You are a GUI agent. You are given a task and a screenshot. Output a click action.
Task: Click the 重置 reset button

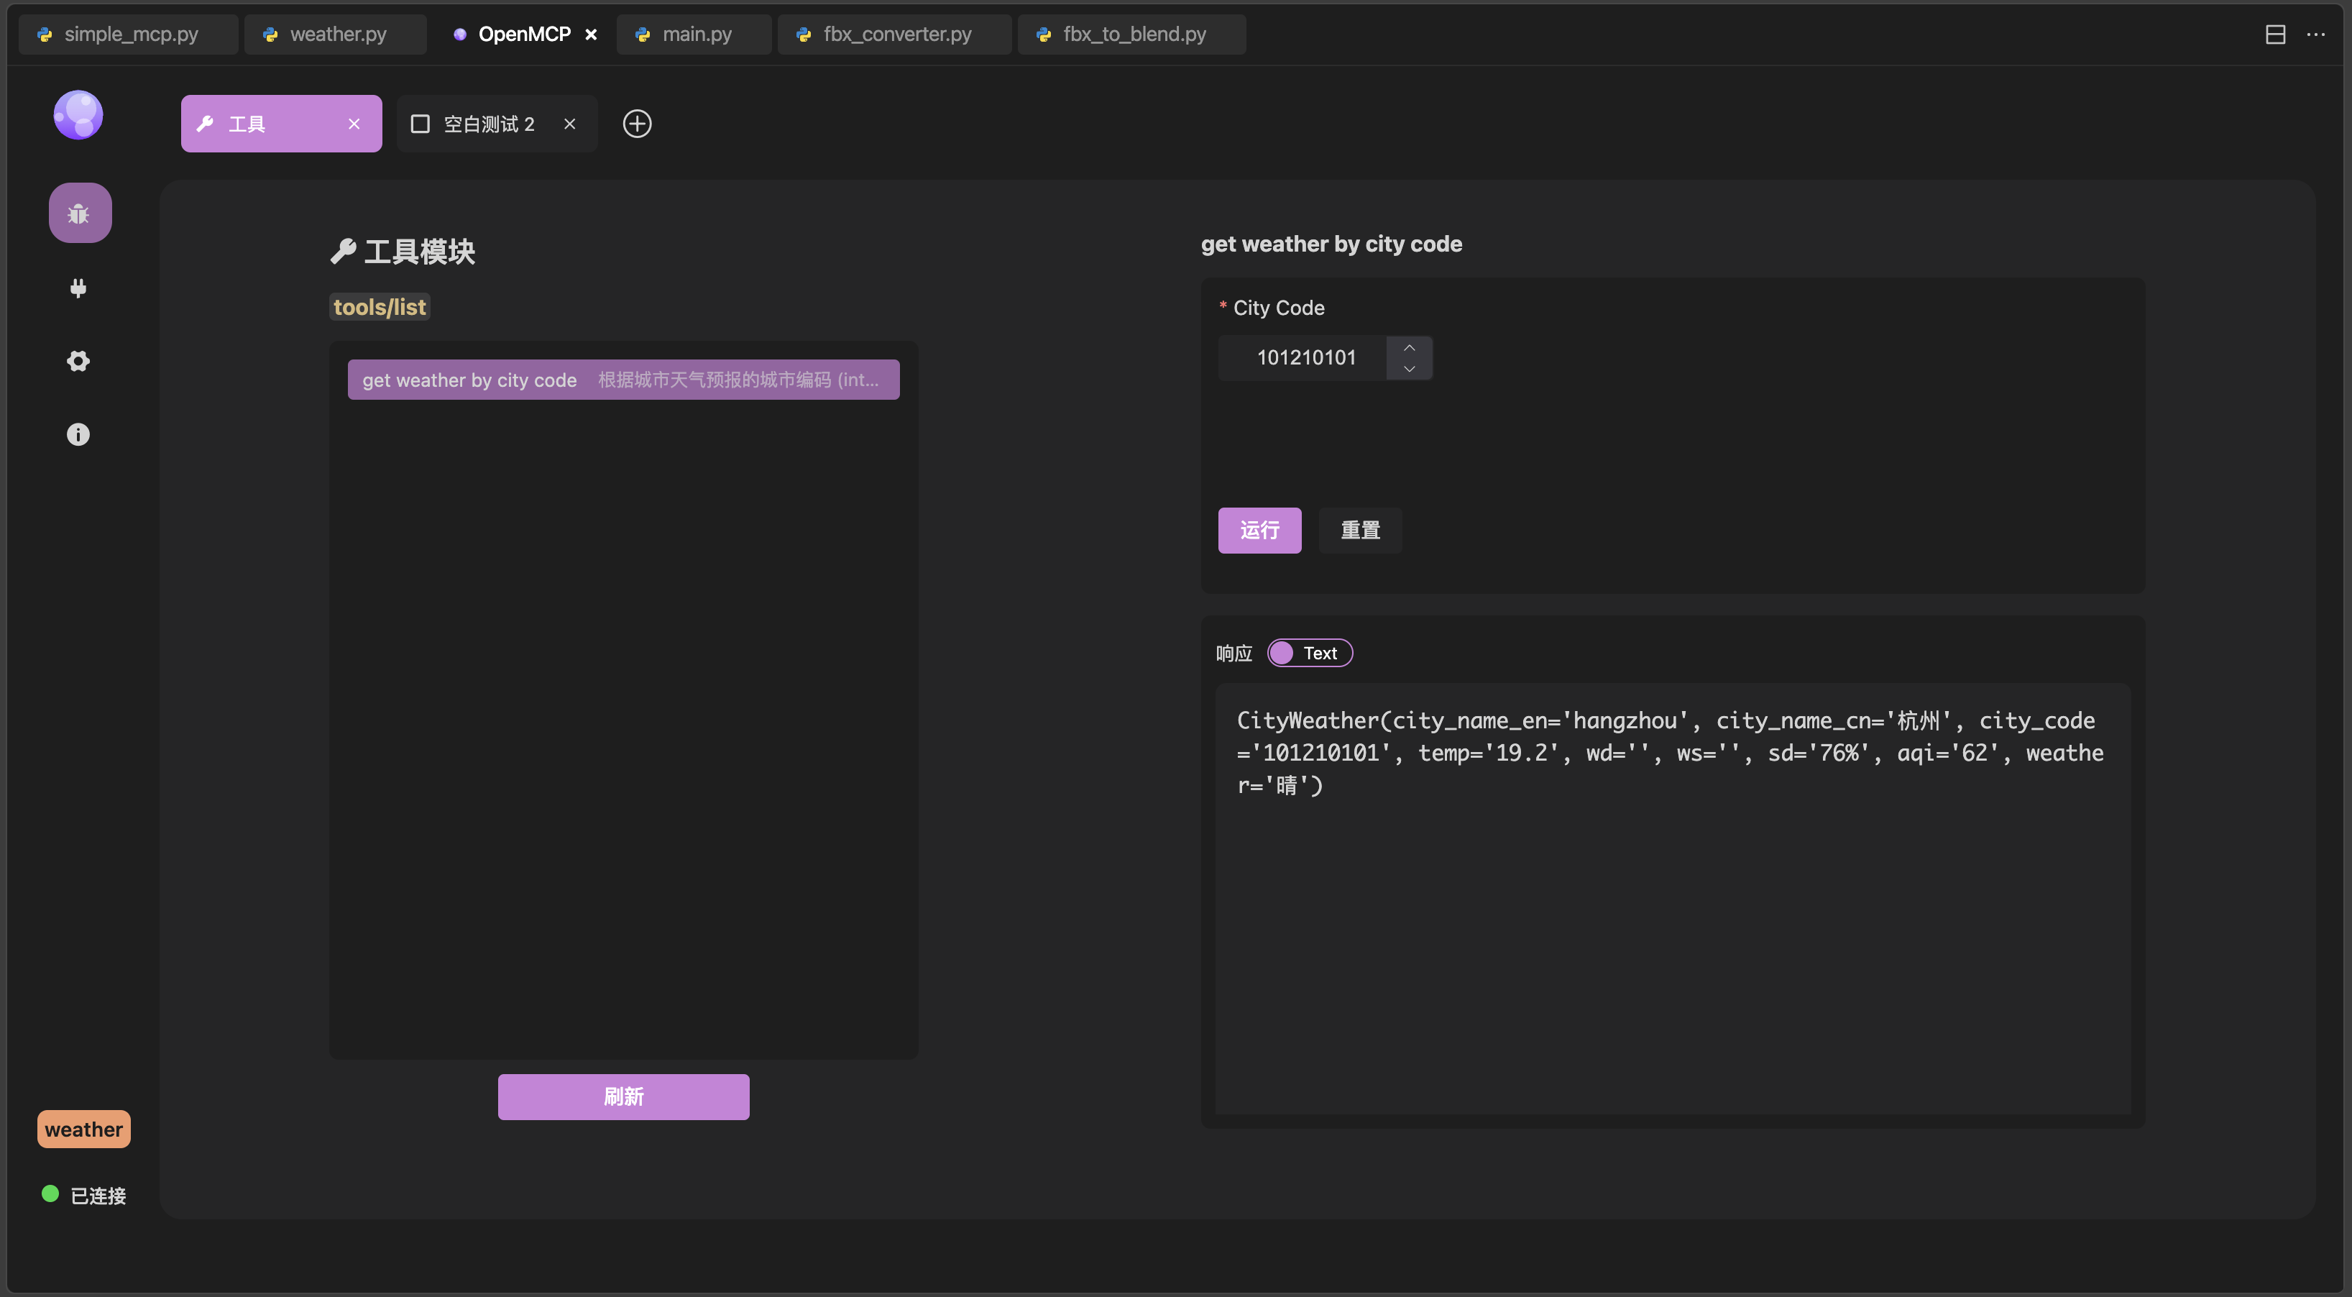click(1359, 530)
